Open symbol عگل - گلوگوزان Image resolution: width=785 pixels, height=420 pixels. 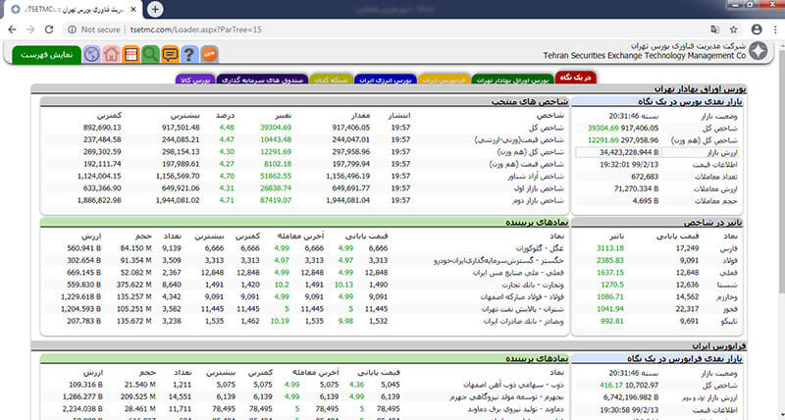(540, 248)
